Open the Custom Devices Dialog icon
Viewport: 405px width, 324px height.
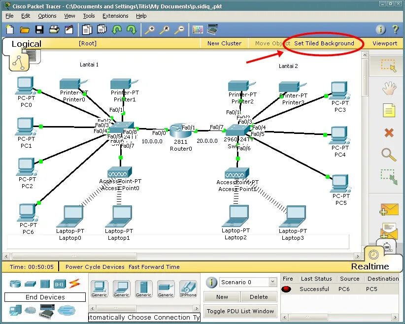click(x=212, y=30)
